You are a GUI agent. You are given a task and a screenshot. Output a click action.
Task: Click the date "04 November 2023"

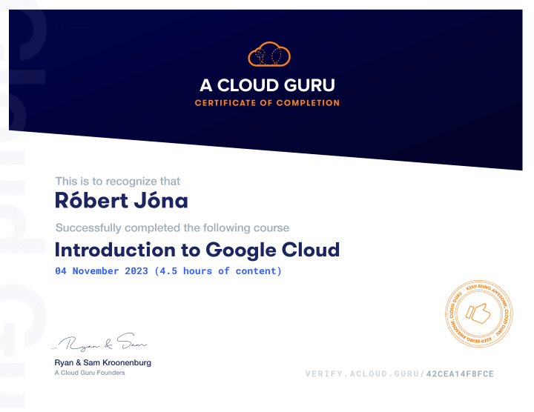tap(102, 271)
